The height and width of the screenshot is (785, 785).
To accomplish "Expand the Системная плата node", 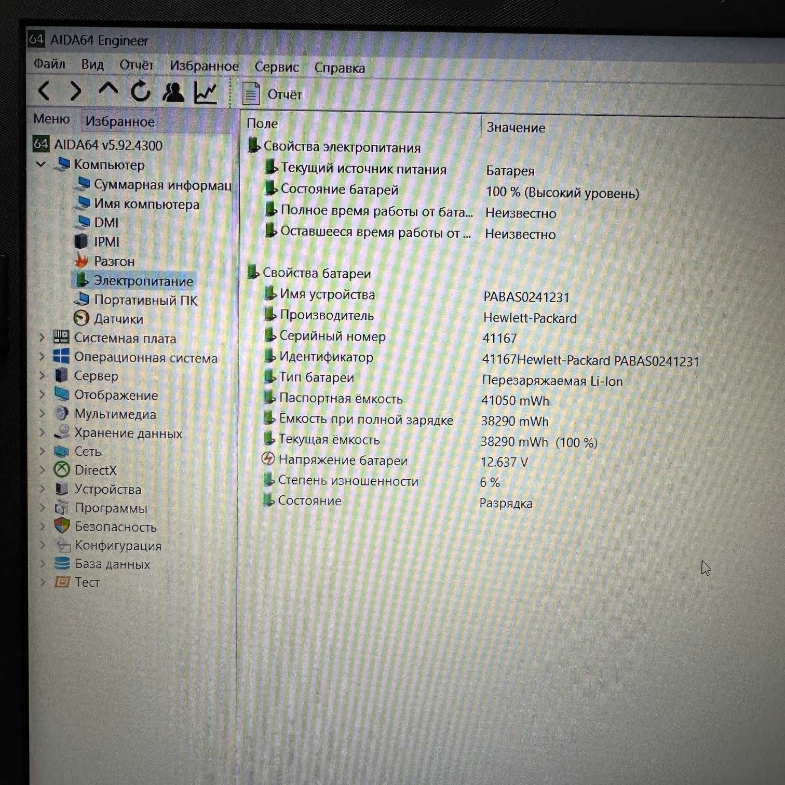I will (x=42, y=337).
